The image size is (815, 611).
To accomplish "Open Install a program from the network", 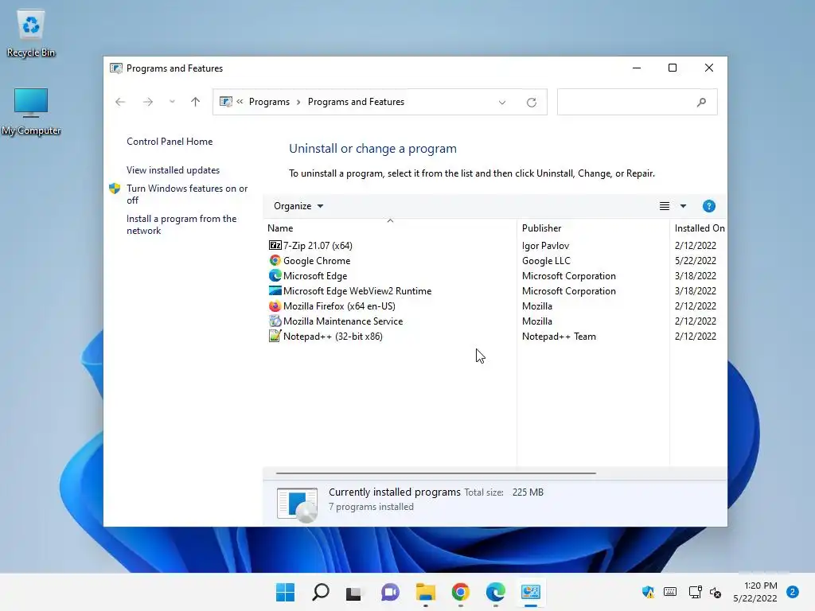I will pos(181,224).
